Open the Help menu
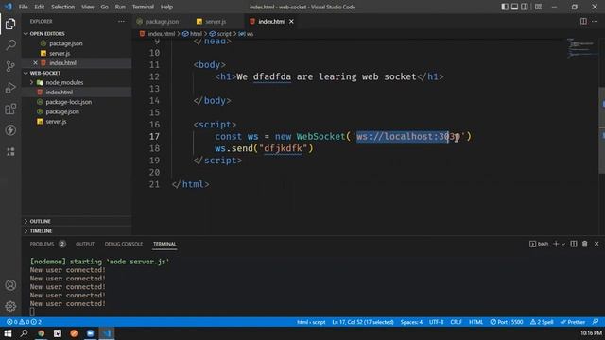605x340 pixels. (166, 7)
